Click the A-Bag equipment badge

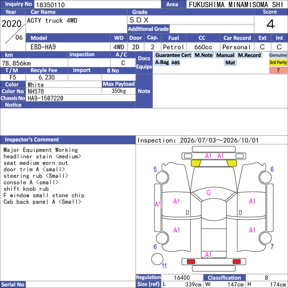click(x=162, y=63)
